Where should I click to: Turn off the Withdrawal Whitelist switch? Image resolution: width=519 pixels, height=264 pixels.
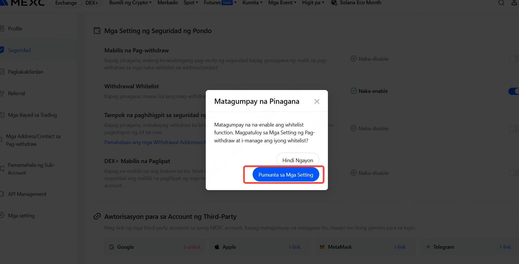click(x=514, y=91)
